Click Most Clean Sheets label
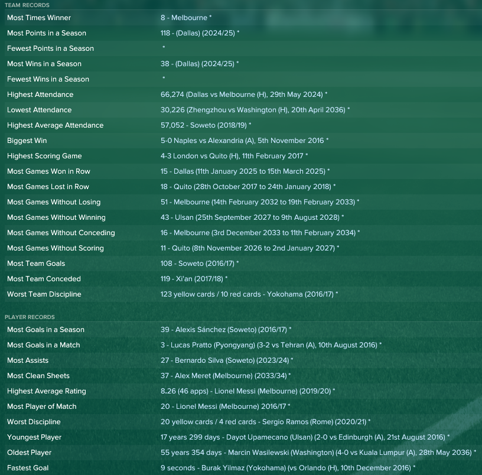The height and width of the screenshot is (475, 482). coord(38,376)
